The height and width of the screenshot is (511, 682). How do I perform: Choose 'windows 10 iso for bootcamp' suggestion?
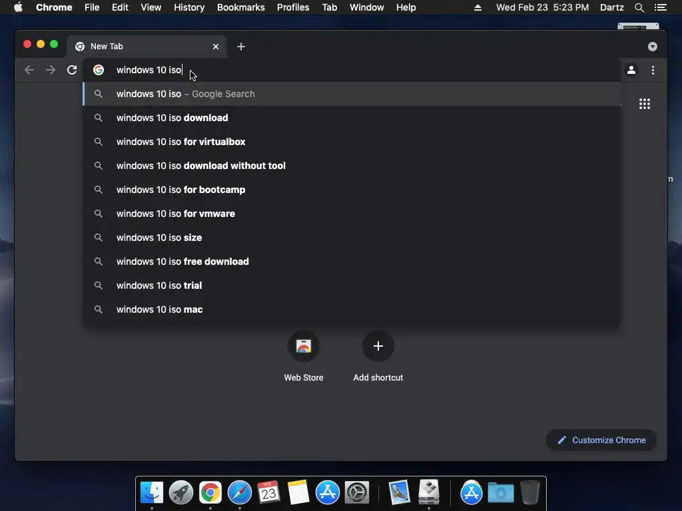(x=352, y=190)
